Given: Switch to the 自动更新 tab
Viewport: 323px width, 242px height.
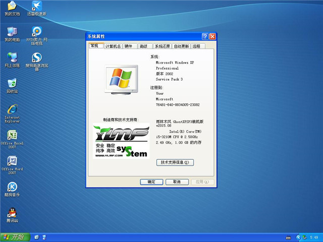Looking at the screenshot, I should [x=181, y=46].
